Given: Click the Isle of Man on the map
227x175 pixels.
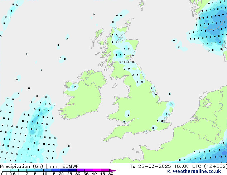Looking at the screenshot, I should [115, 85].
